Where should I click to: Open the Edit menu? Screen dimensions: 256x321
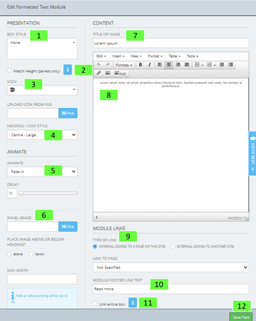click(x=101, y=56)
